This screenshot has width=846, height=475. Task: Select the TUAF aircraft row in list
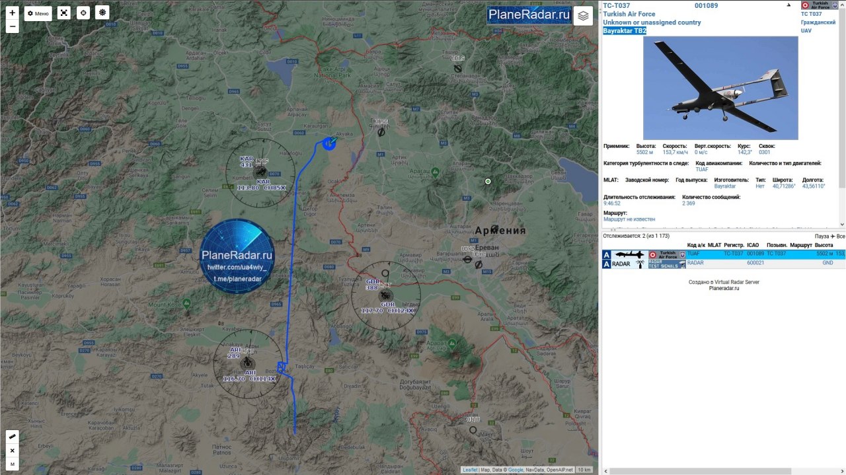coord(723,254)
